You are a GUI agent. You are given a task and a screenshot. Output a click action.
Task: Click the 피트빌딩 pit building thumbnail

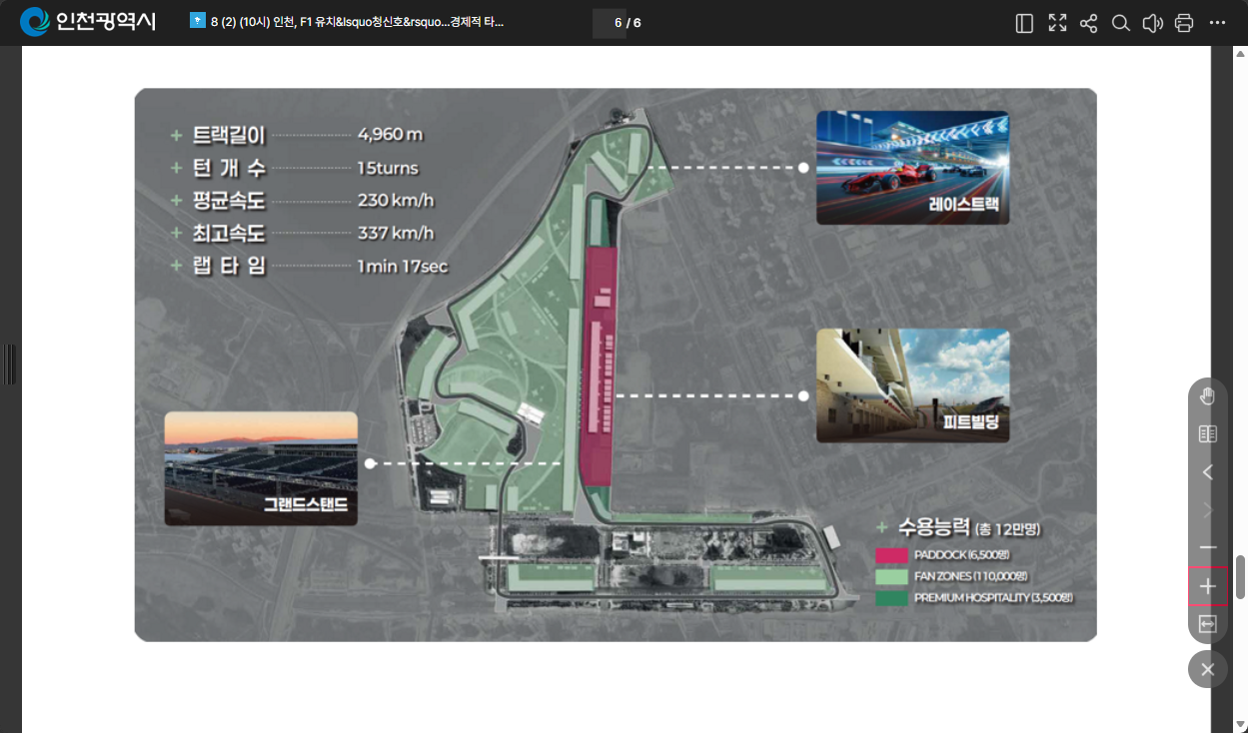[912, 385]
